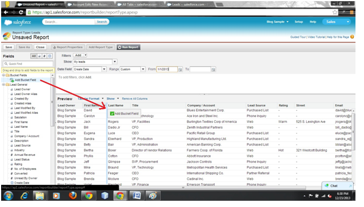Launch Firefox from the taskbar
Screen dimensions: 364x207
[x=73, y=196]
